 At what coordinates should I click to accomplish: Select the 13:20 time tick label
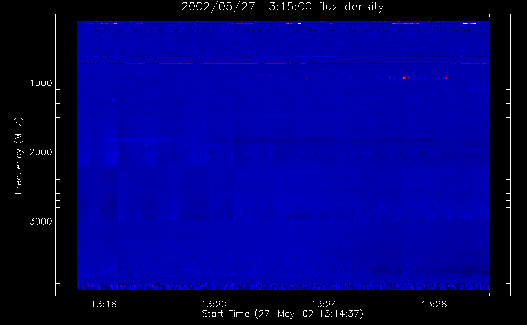click(214, 305)
